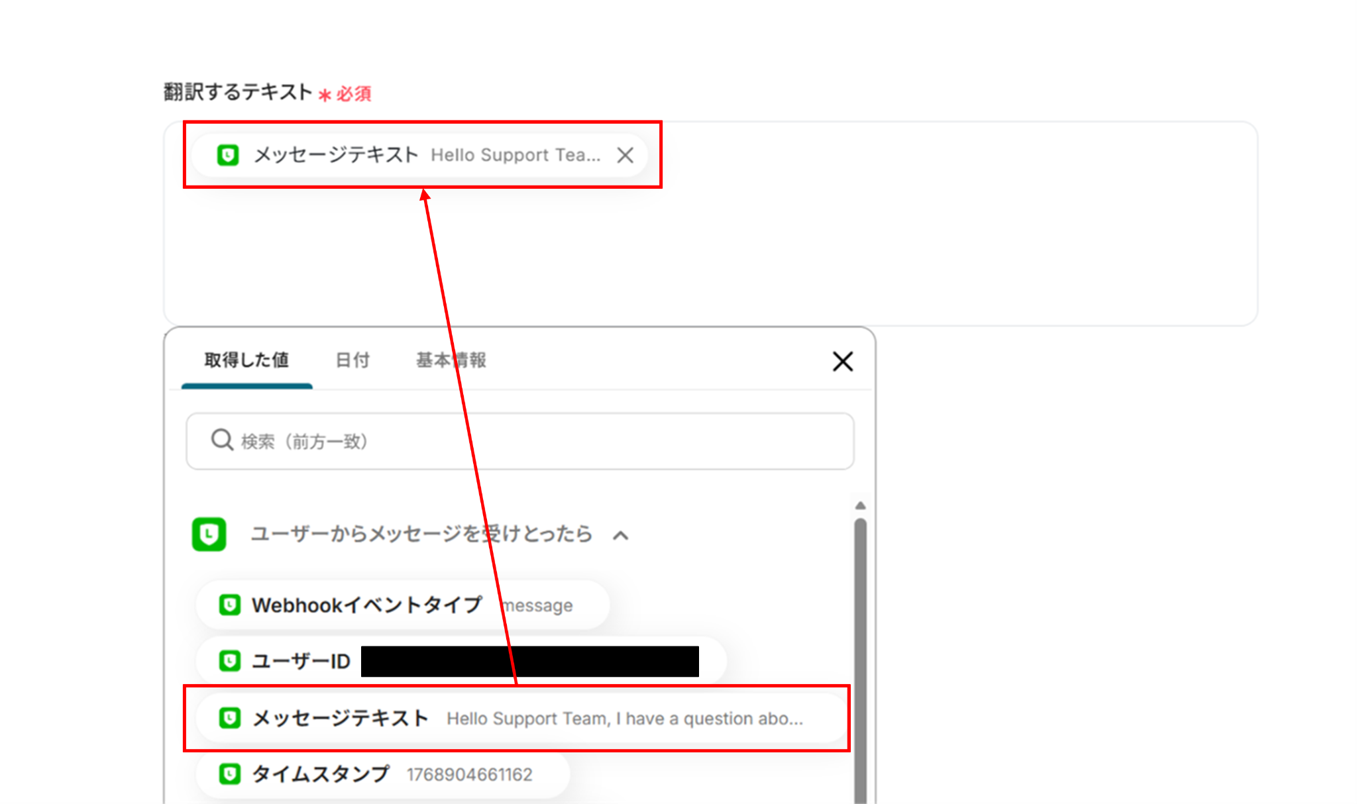The image size is (1357, 804).
Task: Focus the 検索（前方一致） search field
Action: pos(530,441)
